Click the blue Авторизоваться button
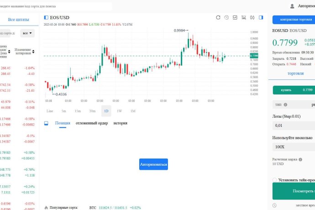This screenshot has width=315, height=210. pyautogui.click(x=153, y=164)
